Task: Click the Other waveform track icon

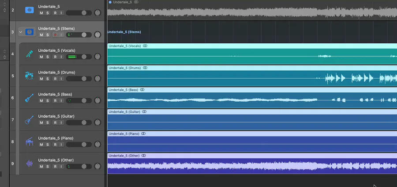Action: (30, 164)
